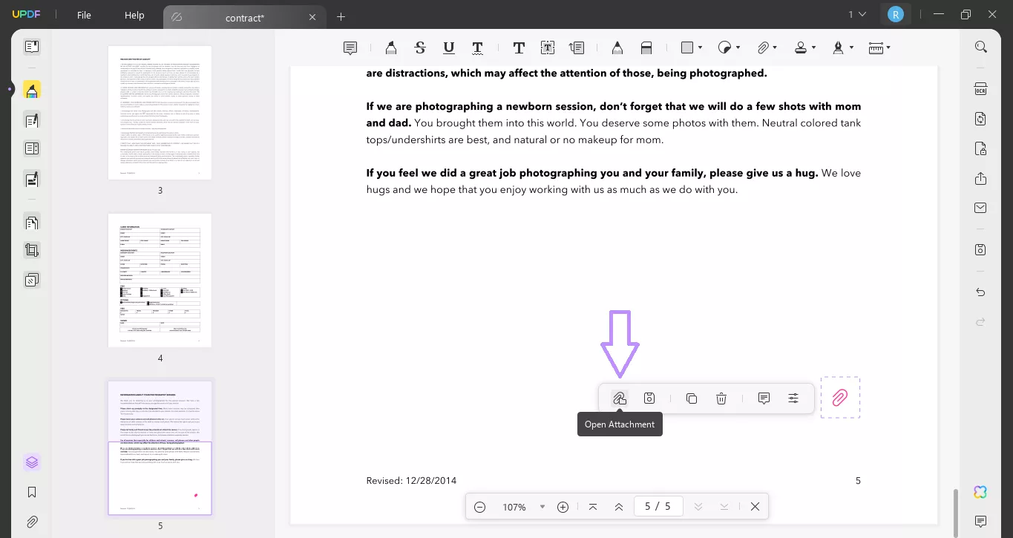Select the Strikethrough tool
This screenshot has width=1013, height=538.
(x=420, y=47)
